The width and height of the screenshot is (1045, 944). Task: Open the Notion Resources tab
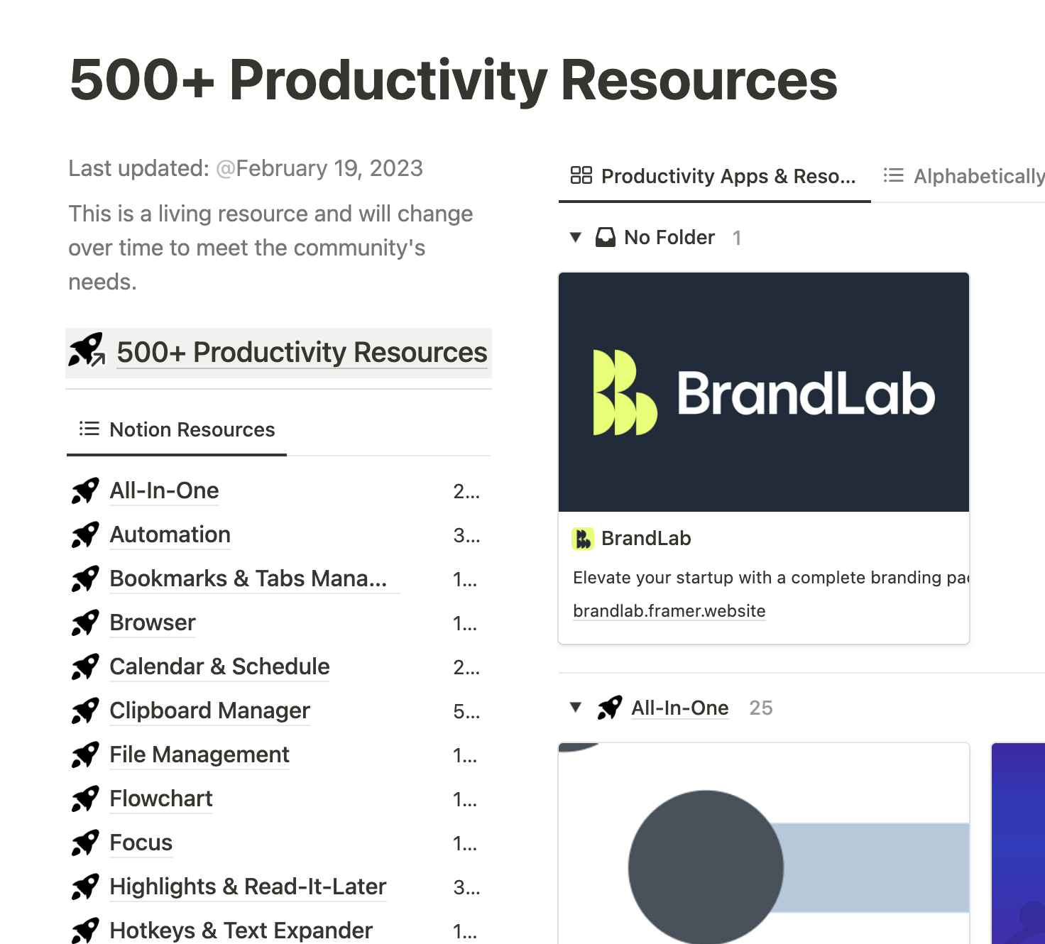click(x=177, y=429)
